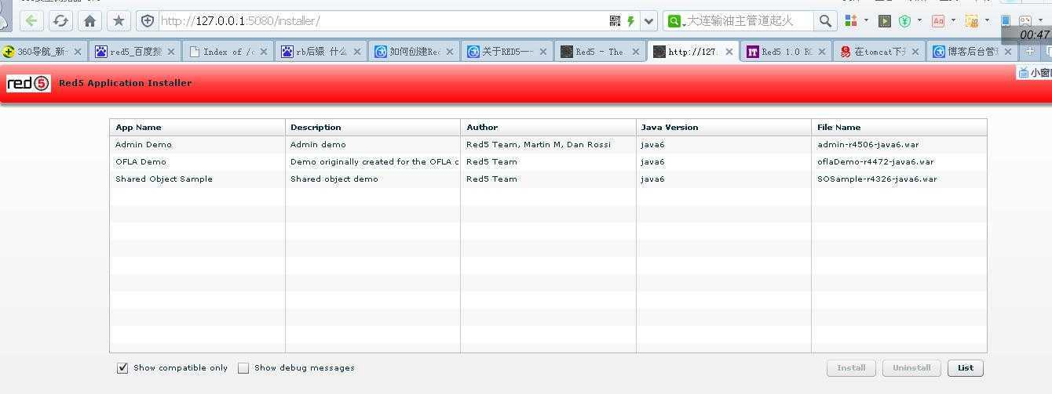Click the Uninstall button
The image size is (1052, 394).
pos(911,367)
